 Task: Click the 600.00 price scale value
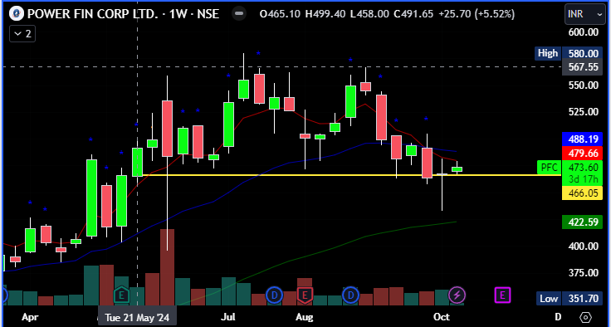point(583,32)
